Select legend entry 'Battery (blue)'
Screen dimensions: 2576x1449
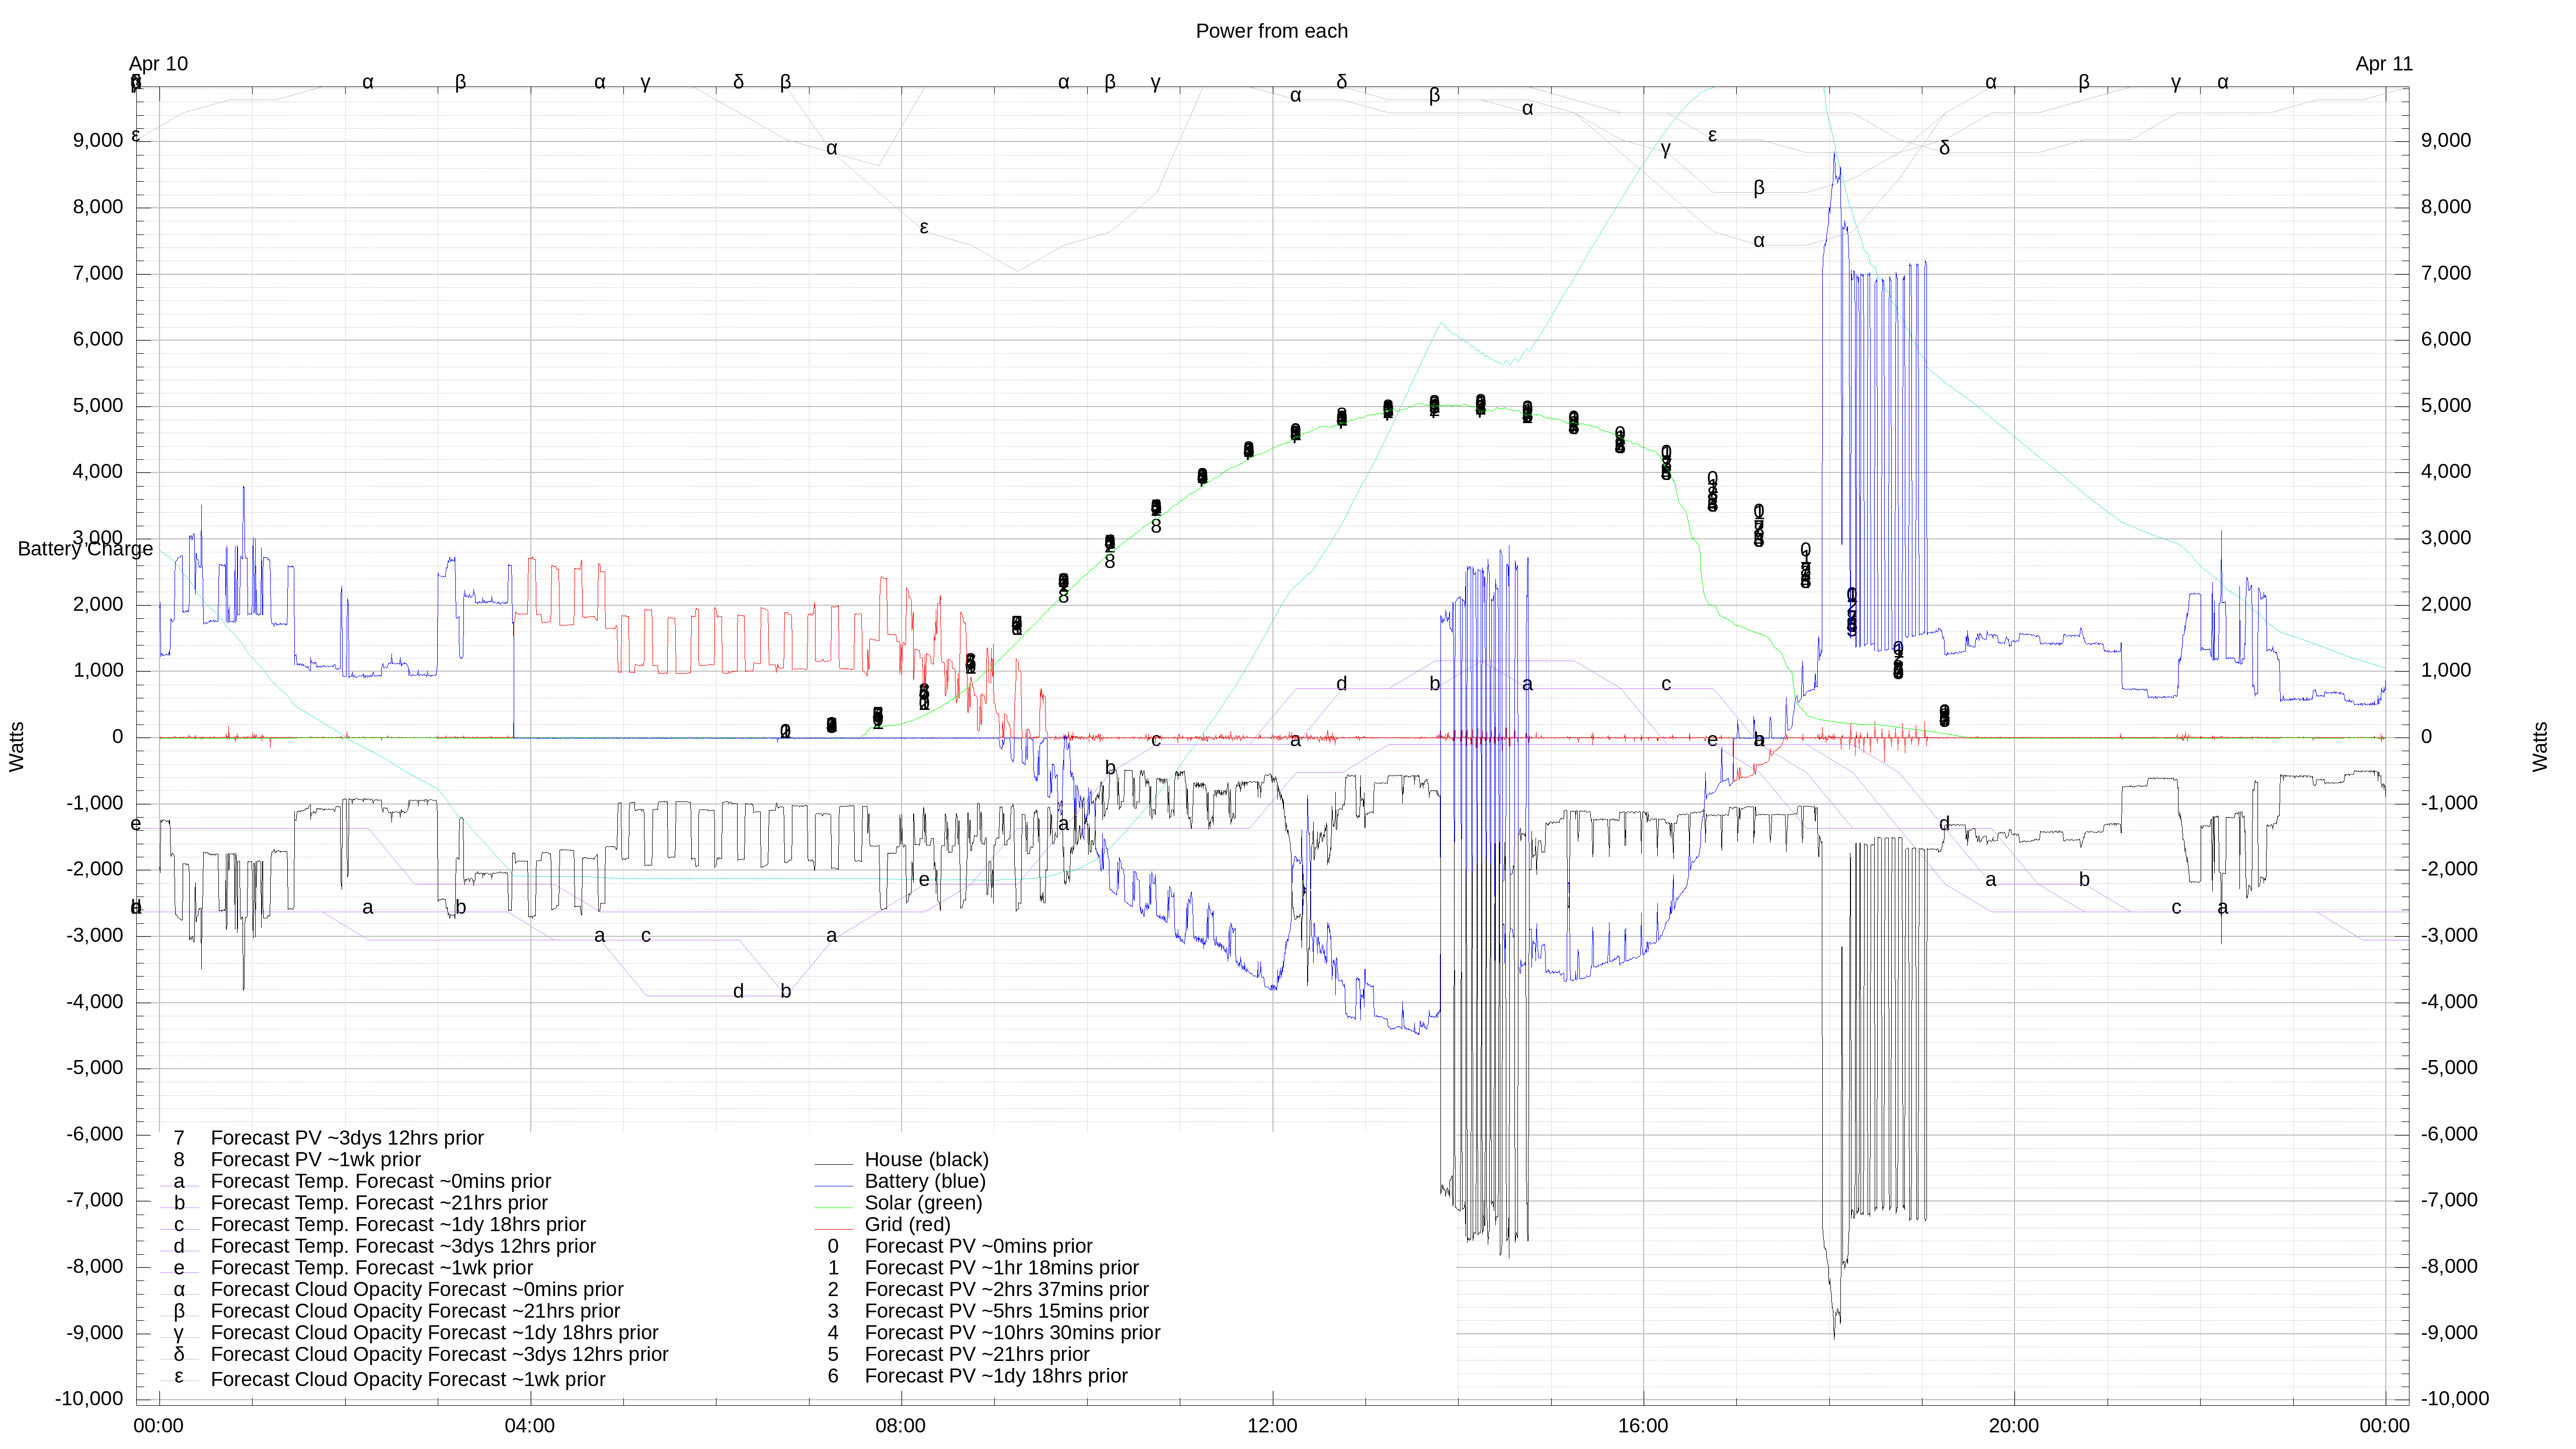pyautogui.click(x=925, y=1182)
